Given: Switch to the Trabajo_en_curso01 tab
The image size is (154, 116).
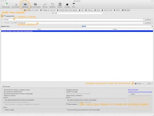Looking at the screenshot, I should [x=32, y=10].
